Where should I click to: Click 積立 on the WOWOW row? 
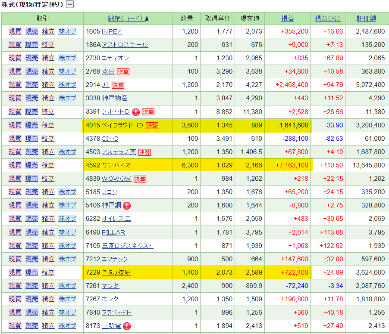(48, 179)
